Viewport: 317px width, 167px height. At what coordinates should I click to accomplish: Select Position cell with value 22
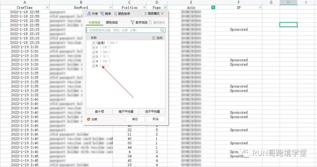coord(130,130)
